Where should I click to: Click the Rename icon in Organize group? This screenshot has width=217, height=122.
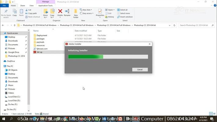[x=67, y=13]
